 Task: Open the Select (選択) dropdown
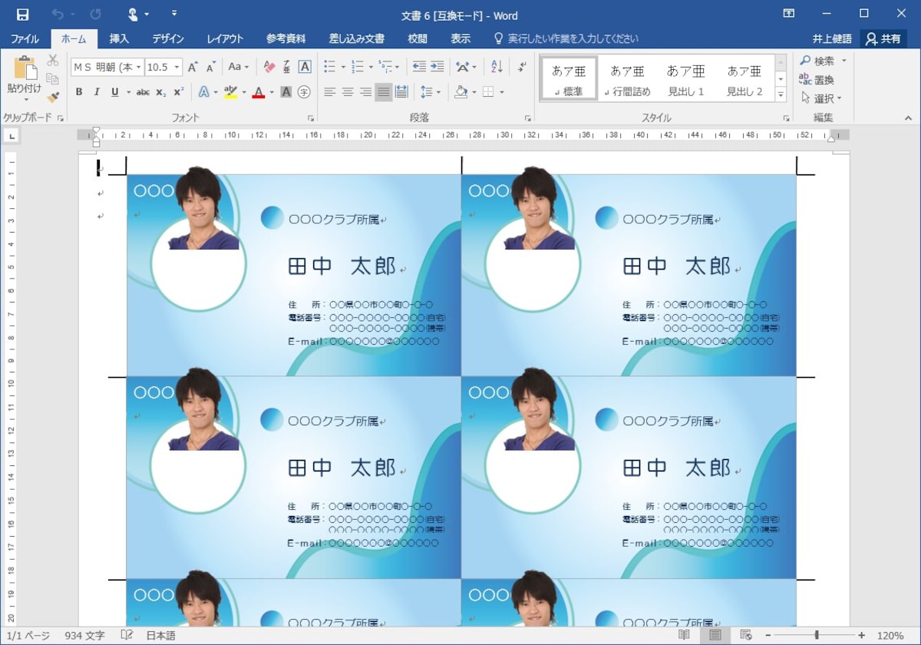tap(821, 98)
